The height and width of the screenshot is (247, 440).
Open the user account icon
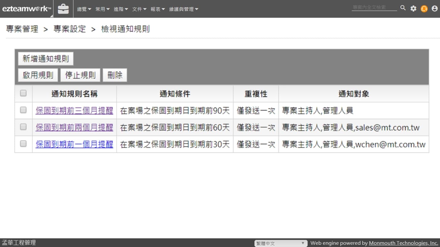click(435, 9)
